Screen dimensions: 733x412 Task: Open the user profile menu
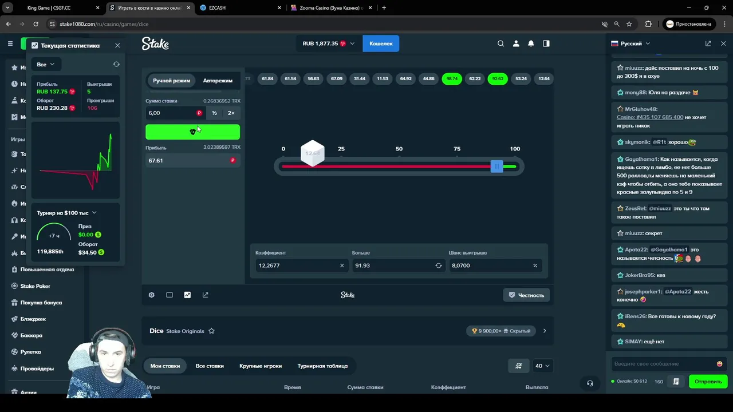pos(516,43)
